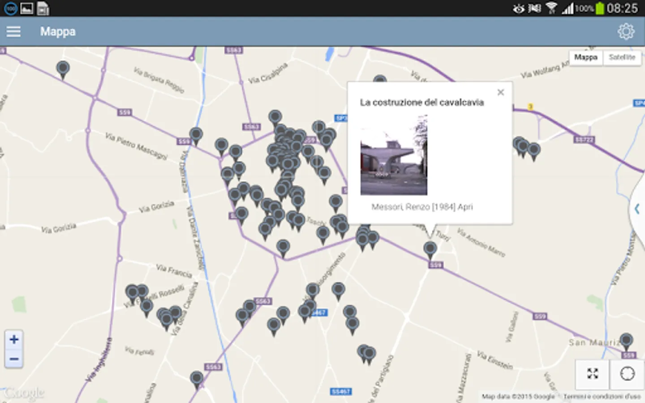Switch to Satellite map view

pyautogui.click(x=622, y=57)
